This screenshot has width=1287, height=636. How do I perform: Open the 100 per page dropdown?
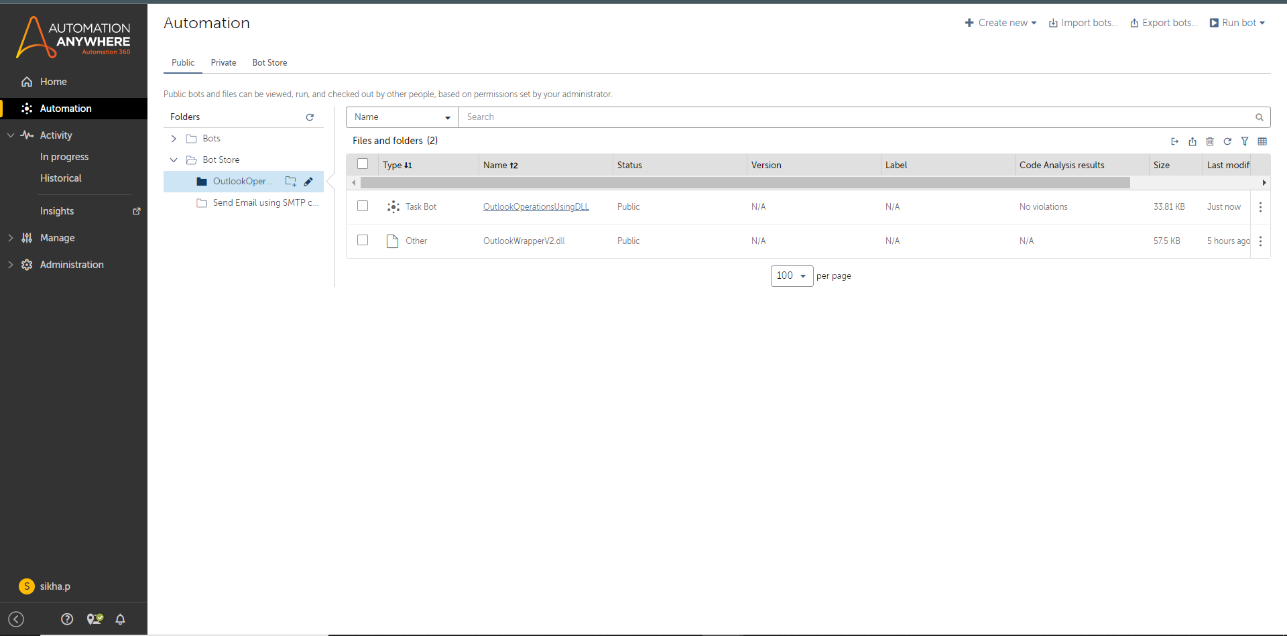[792, 276]
